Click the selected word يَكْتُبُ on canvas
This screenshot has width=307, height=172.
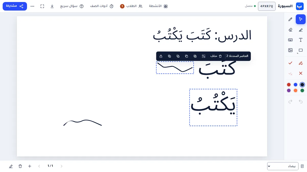click(213, 107)
